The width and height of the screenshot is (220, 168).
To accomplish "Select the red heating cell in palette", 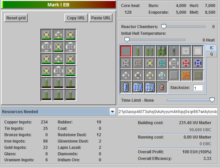I will tap(162, 87).
